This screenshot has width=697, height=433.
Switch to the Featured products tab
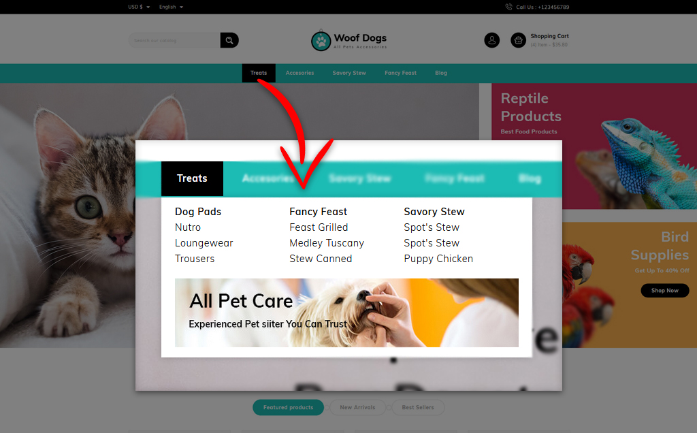click(288, 407)
